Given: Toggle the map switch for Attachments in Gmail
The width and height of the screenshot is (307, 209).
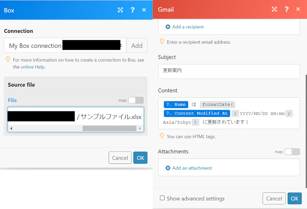Looking at the screenshot, I should 292,152.
